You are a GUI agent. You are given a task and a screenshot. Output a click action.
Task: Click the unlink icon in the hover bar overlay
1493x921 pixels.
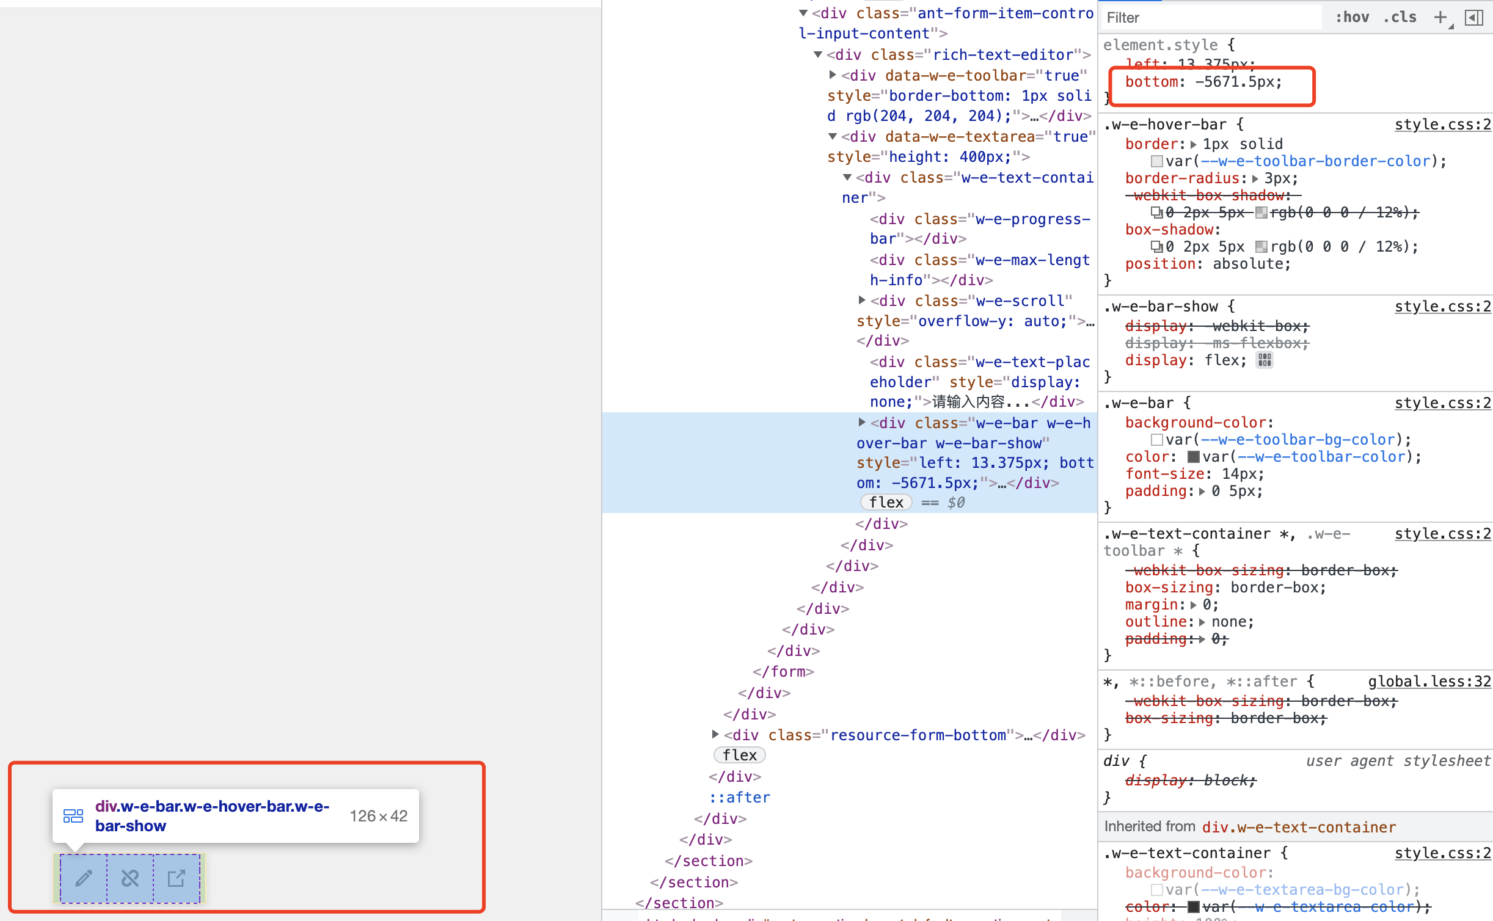point(130,879)
